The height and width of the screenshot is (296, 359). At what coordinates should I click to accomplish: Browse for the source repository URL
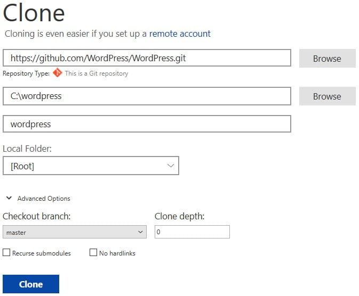[x=328, y=59]
